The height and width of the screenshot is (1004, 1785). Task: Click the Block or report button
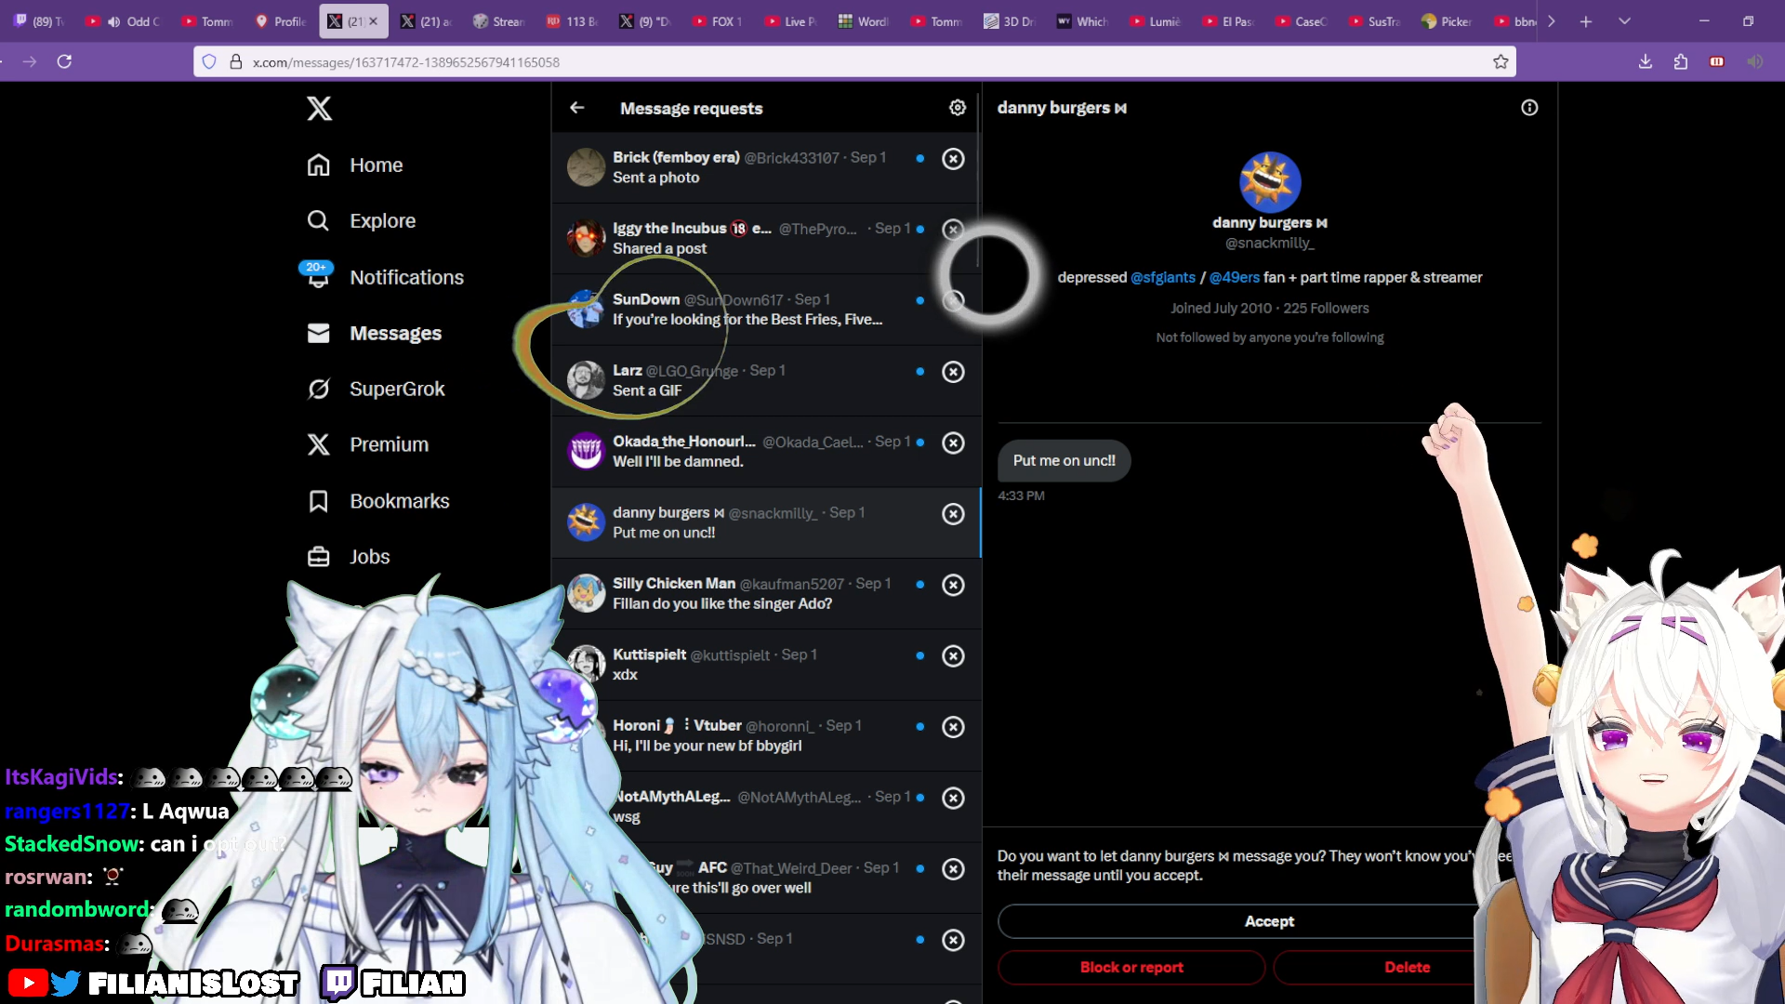pos(1130,967)
